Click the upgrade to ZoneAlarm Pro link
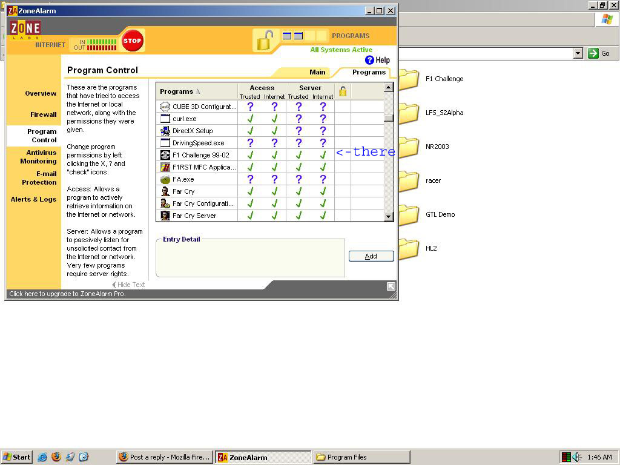 67,294
